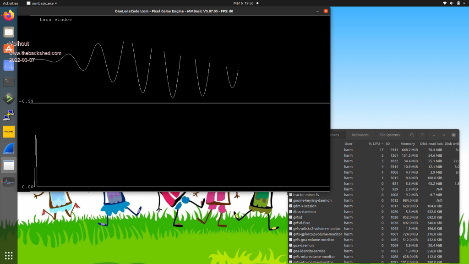Viewport: 469px width, 264px height.
Task: Expand the mmbasic.exe app menu
Action: click(x=42, y=3)
